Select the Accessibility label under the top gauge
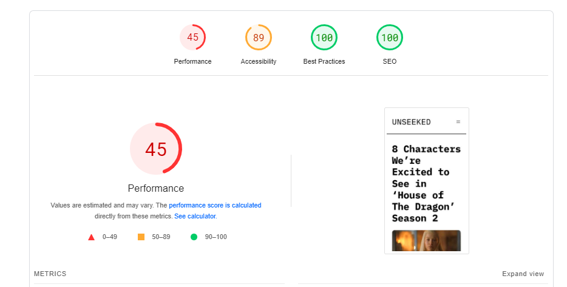Image resolution: width=567 pixels, height=287 pixels. 259,61
